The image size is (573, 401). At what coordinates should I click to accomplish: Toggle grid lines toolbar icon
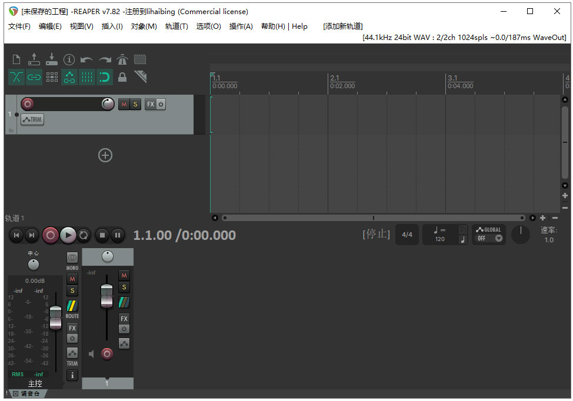[87, 77]
